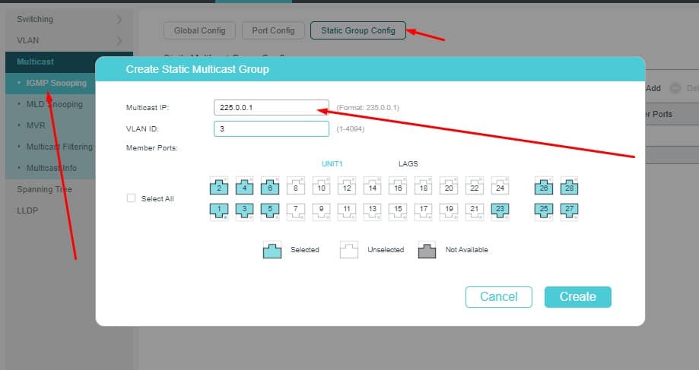
Task: Select member port 14
Action: click(x=372, y=186)
